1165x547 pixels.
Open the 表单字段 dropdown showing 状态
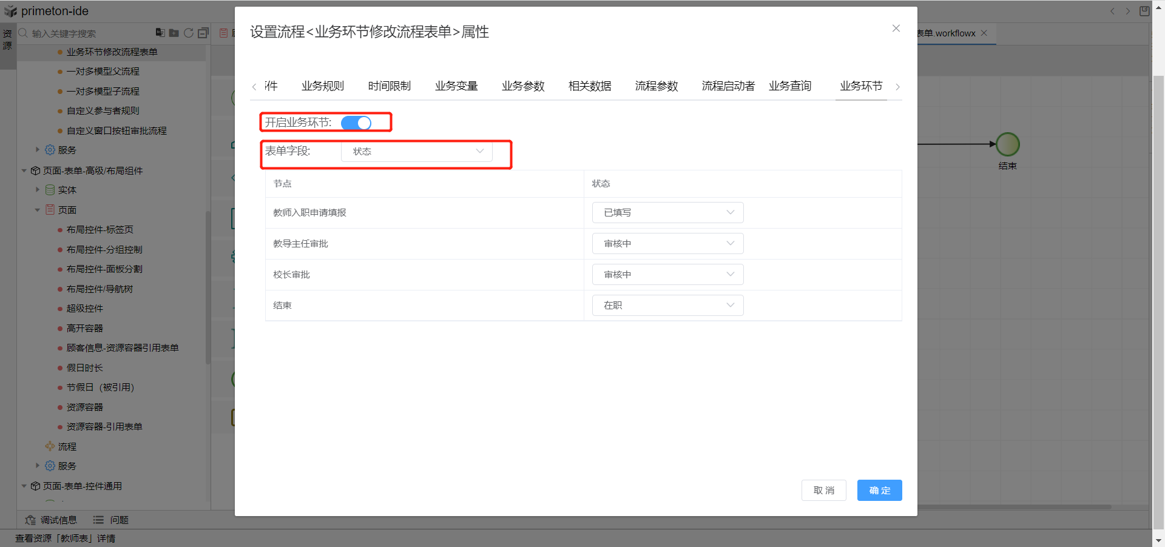tap(417, 152)
